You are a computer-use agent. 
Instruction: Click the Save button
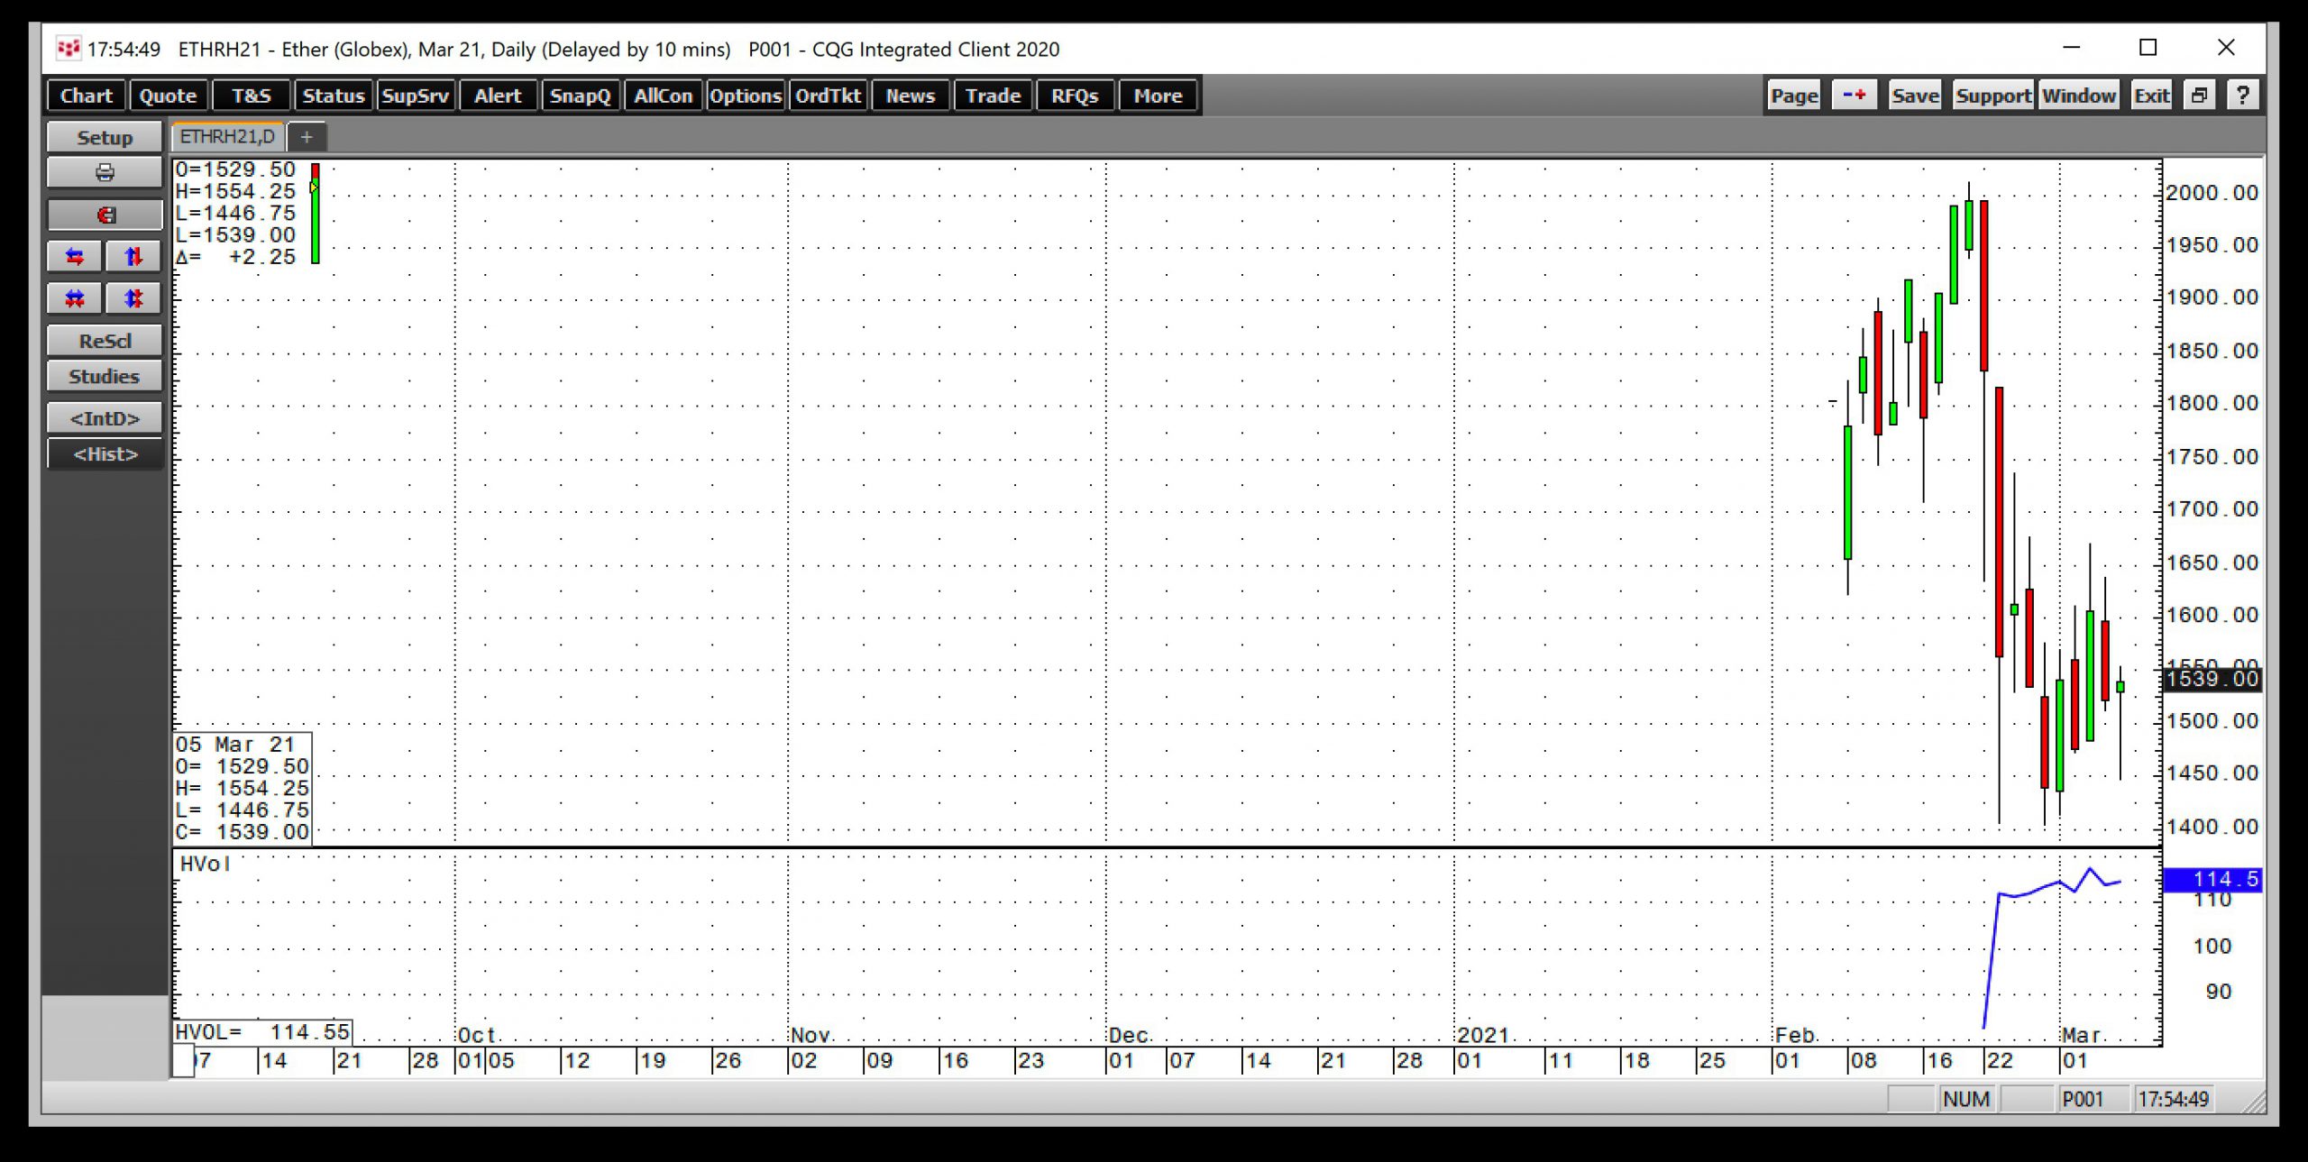pos(1914,96)
